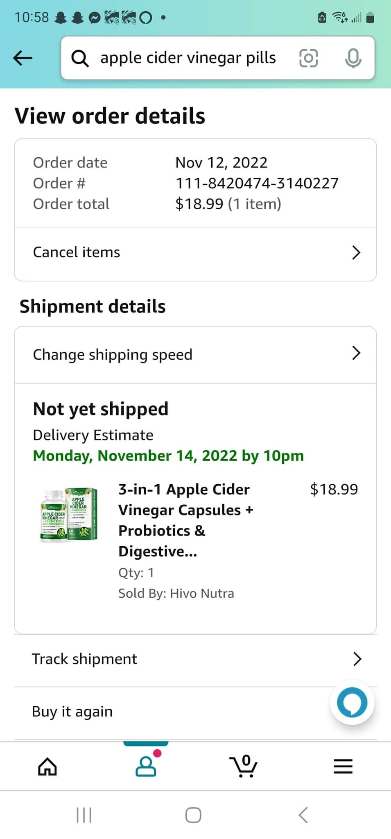The image size is (391, 839).
Task: Go to Home tab in bottom bar
Action: pos(47,766)
